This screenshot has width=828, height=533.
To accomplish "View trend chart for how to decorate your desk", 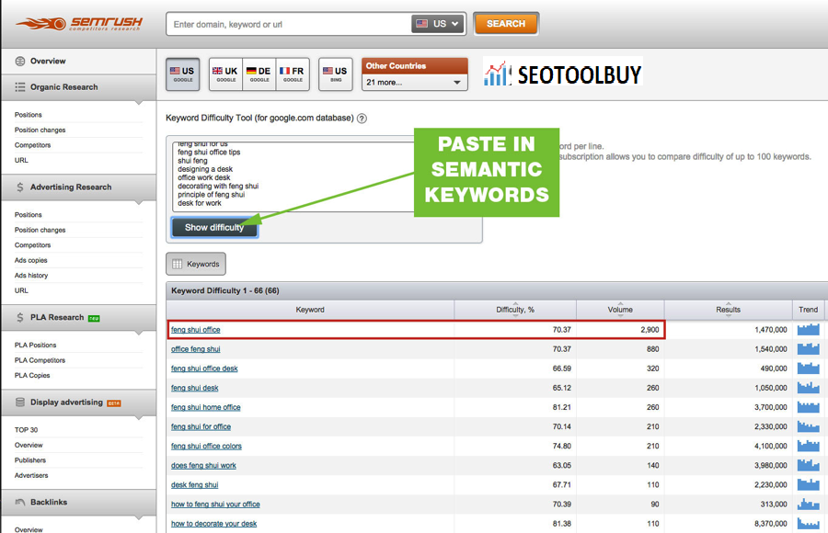I will pyautogui.click(x=808, y=524).
